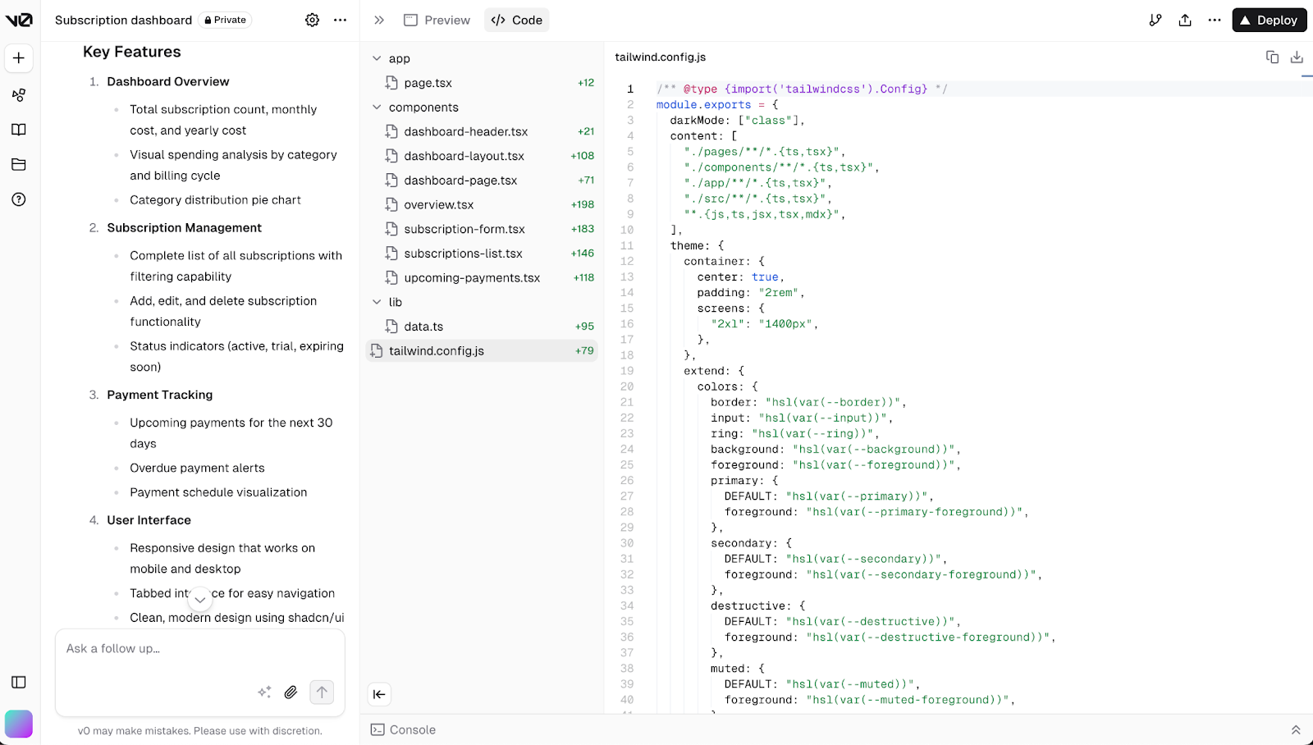Click the share upload icon
Image resolution: width=1313 pixels, height=745 pixels.
pyautogui.click(x=1185, y=21)
